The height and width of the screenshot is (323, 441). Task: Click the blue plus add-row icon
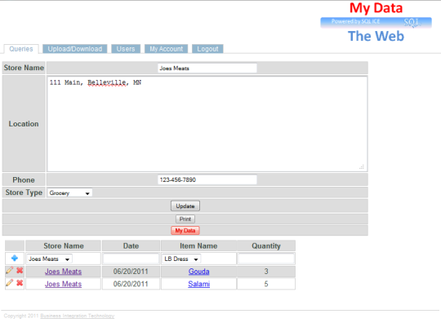point(15,258)
